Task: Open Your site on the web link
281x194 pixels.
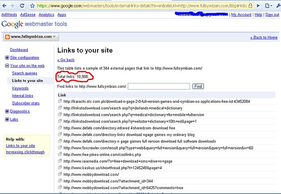Action: click(27, 66)
